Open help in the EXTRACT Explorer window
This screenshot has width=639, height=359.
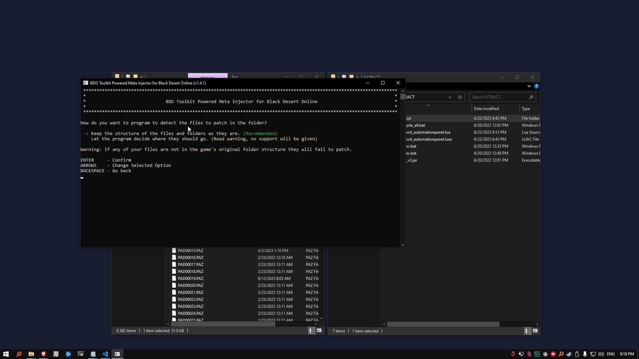[x=536, y=86]
